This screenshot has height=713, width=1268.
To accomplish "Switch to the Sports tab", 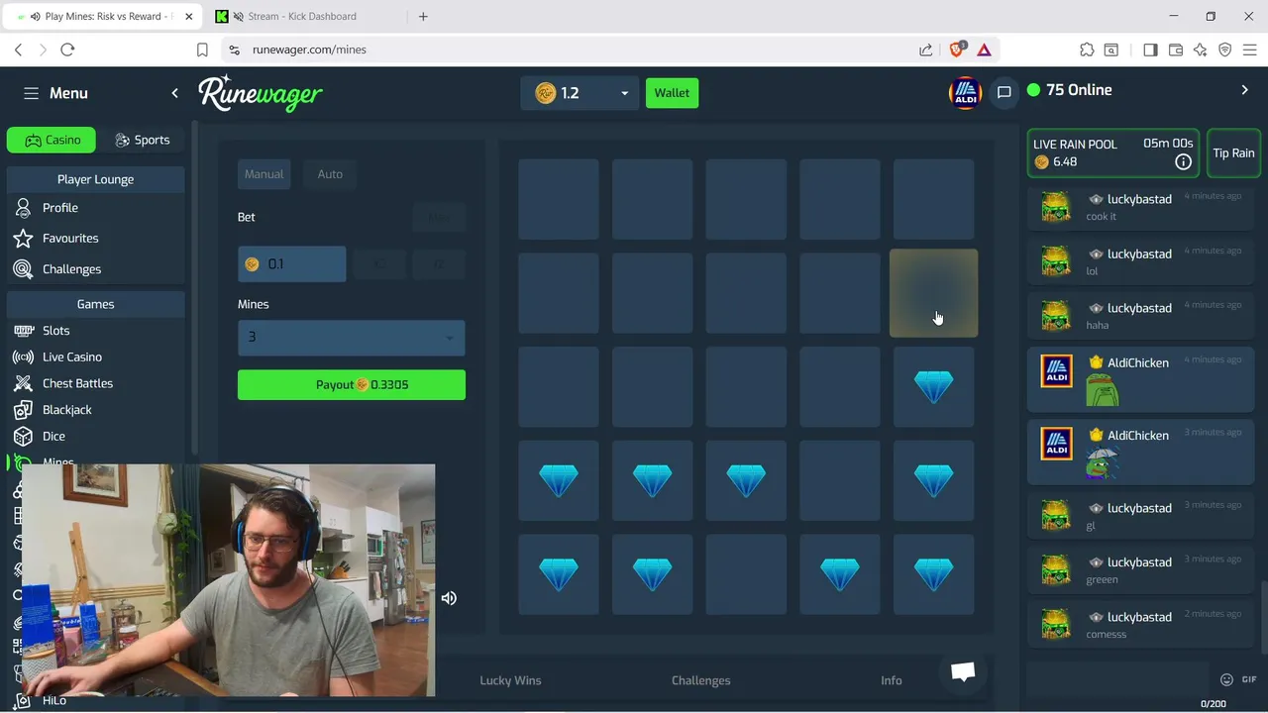I will (x=143, y=140).
